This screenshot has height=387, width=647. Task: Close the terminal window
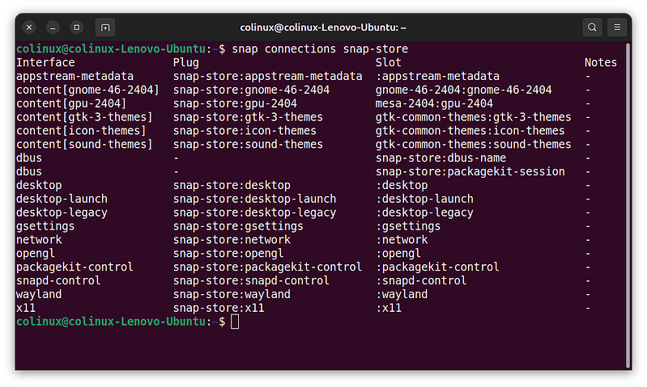(29, 27)
